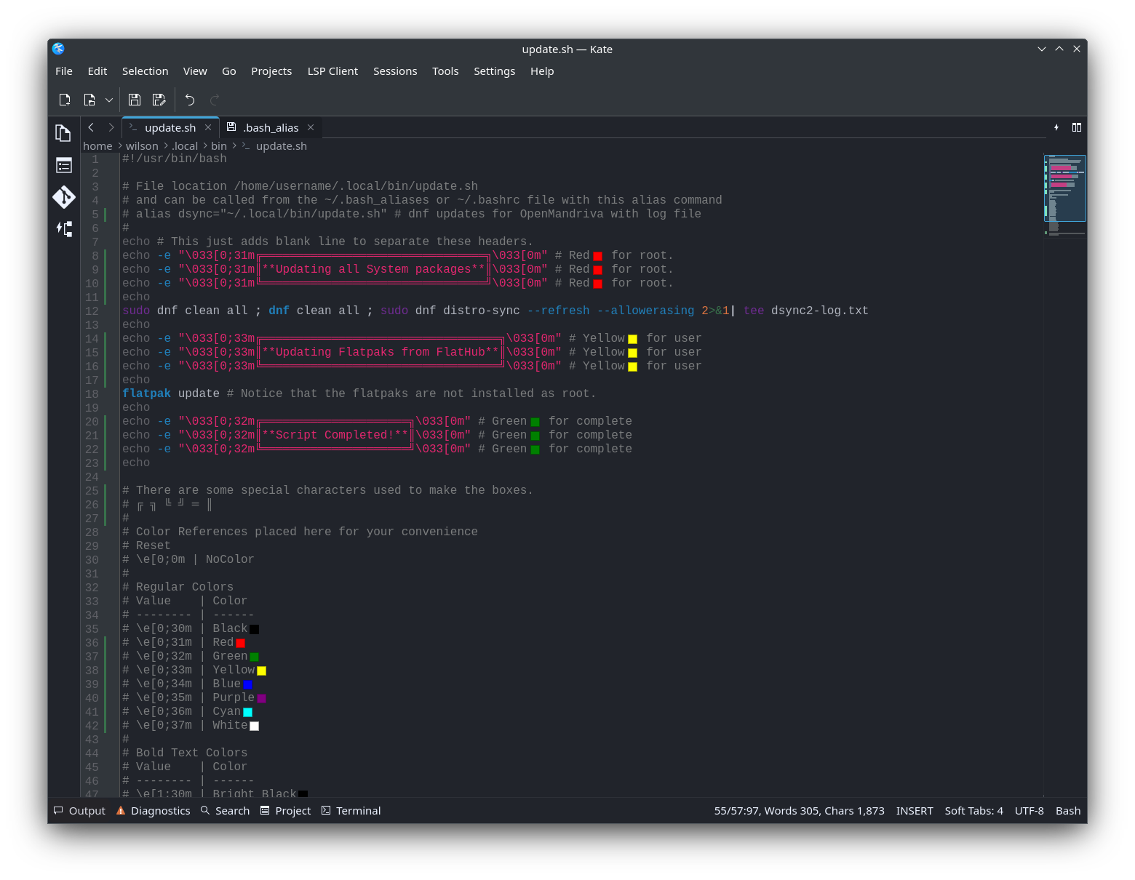The width and height of the screenshot is (1135, 880).
Task: Click 'wilson' in the breadcrumb path
Action: [x=142, y=146]
